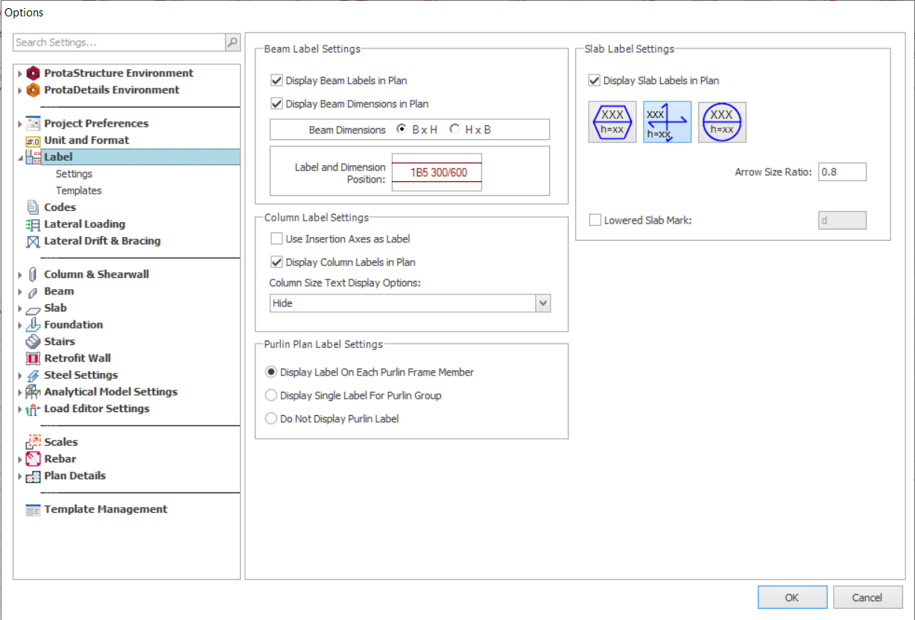
Task: Click the top row above 1B5 label
Action: (x=437, y=158)
